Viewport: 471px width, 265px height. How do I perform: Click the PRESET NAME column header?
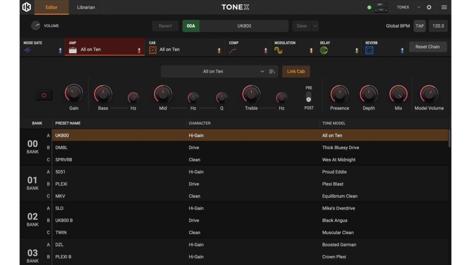tap(68, 123)
